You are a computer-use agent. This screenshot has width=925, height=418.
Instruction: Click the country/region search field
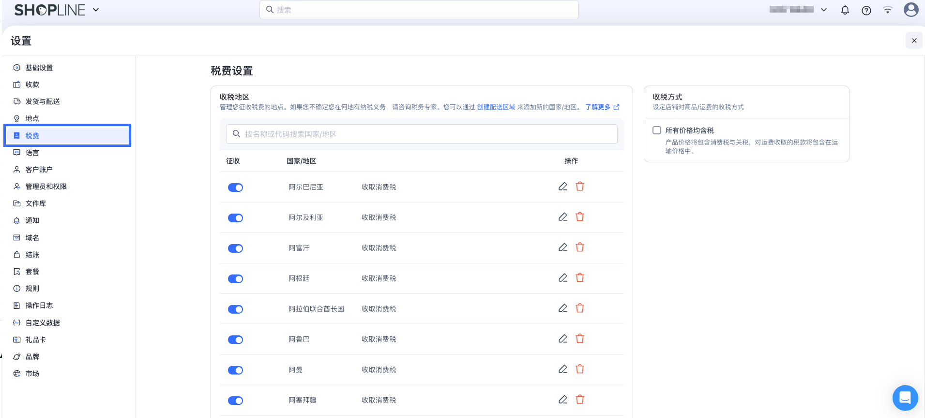coord(422,134)
